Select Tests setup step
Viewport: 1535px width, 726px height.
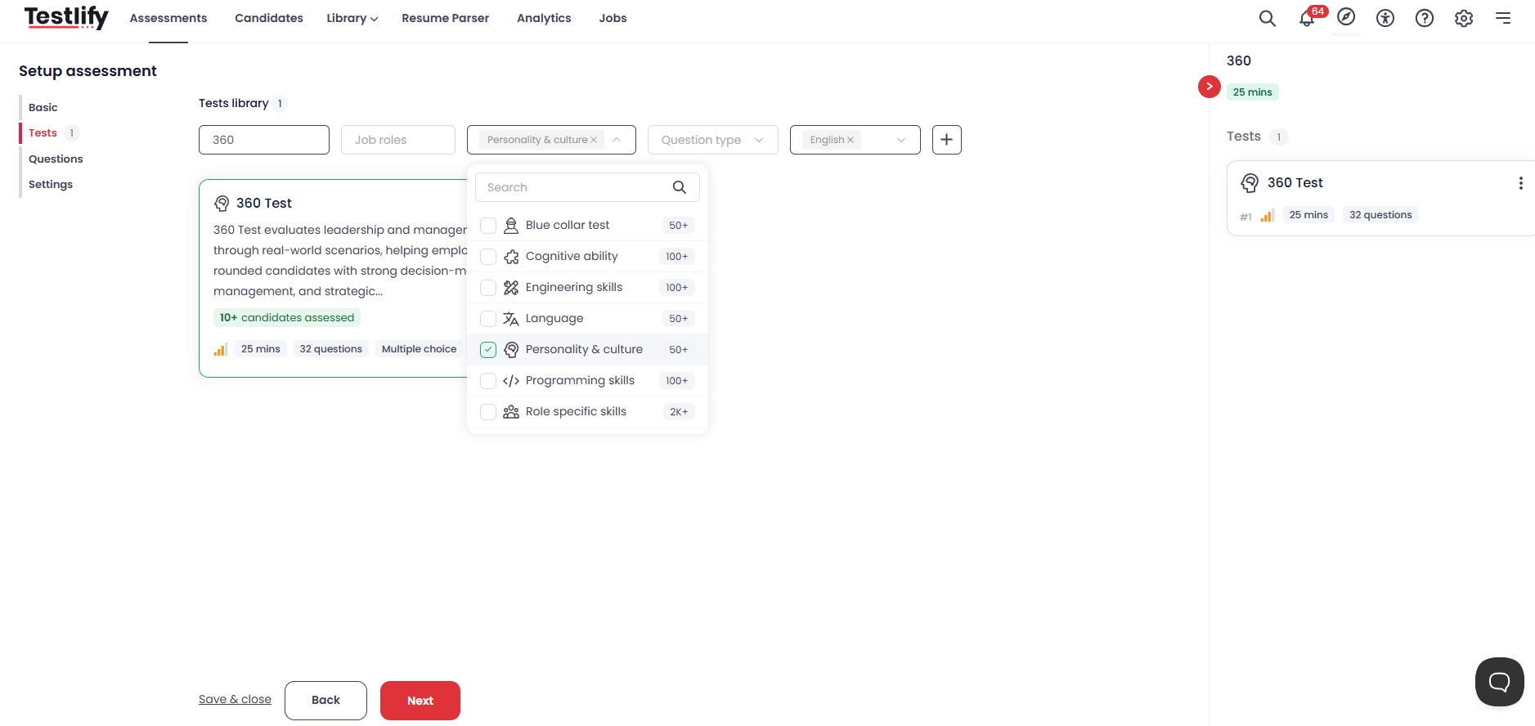[43, 132]
